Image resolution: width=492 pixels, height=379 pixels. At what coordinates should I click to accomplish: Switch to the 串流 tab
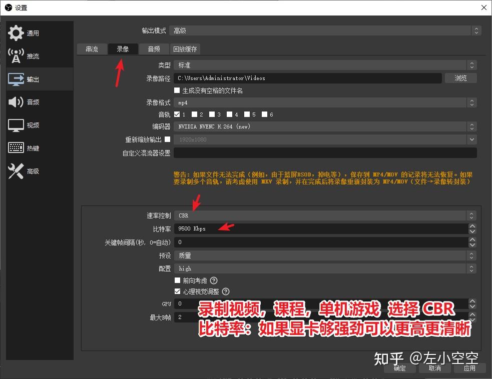point(92,49)
